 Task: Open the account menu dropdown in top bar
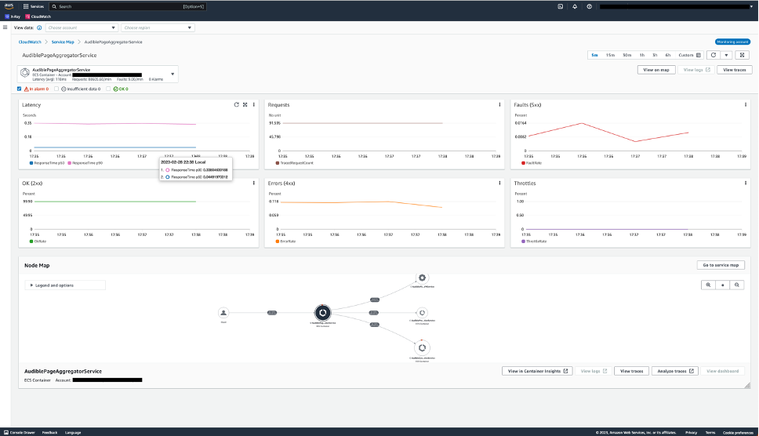click(676, 7)
